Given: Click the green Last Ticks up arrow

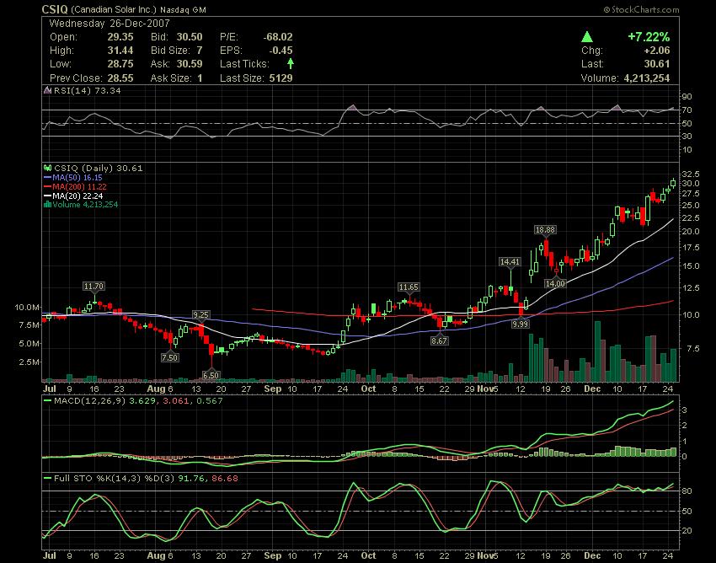Looking at the screenshot, I should tap(291, 63).
